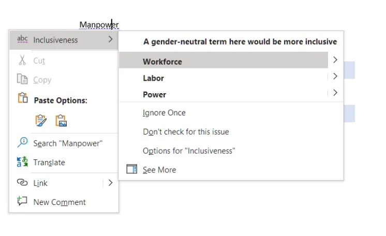386x236 pixels.
Task: Select Don't check for this issue
Action: 186,131
